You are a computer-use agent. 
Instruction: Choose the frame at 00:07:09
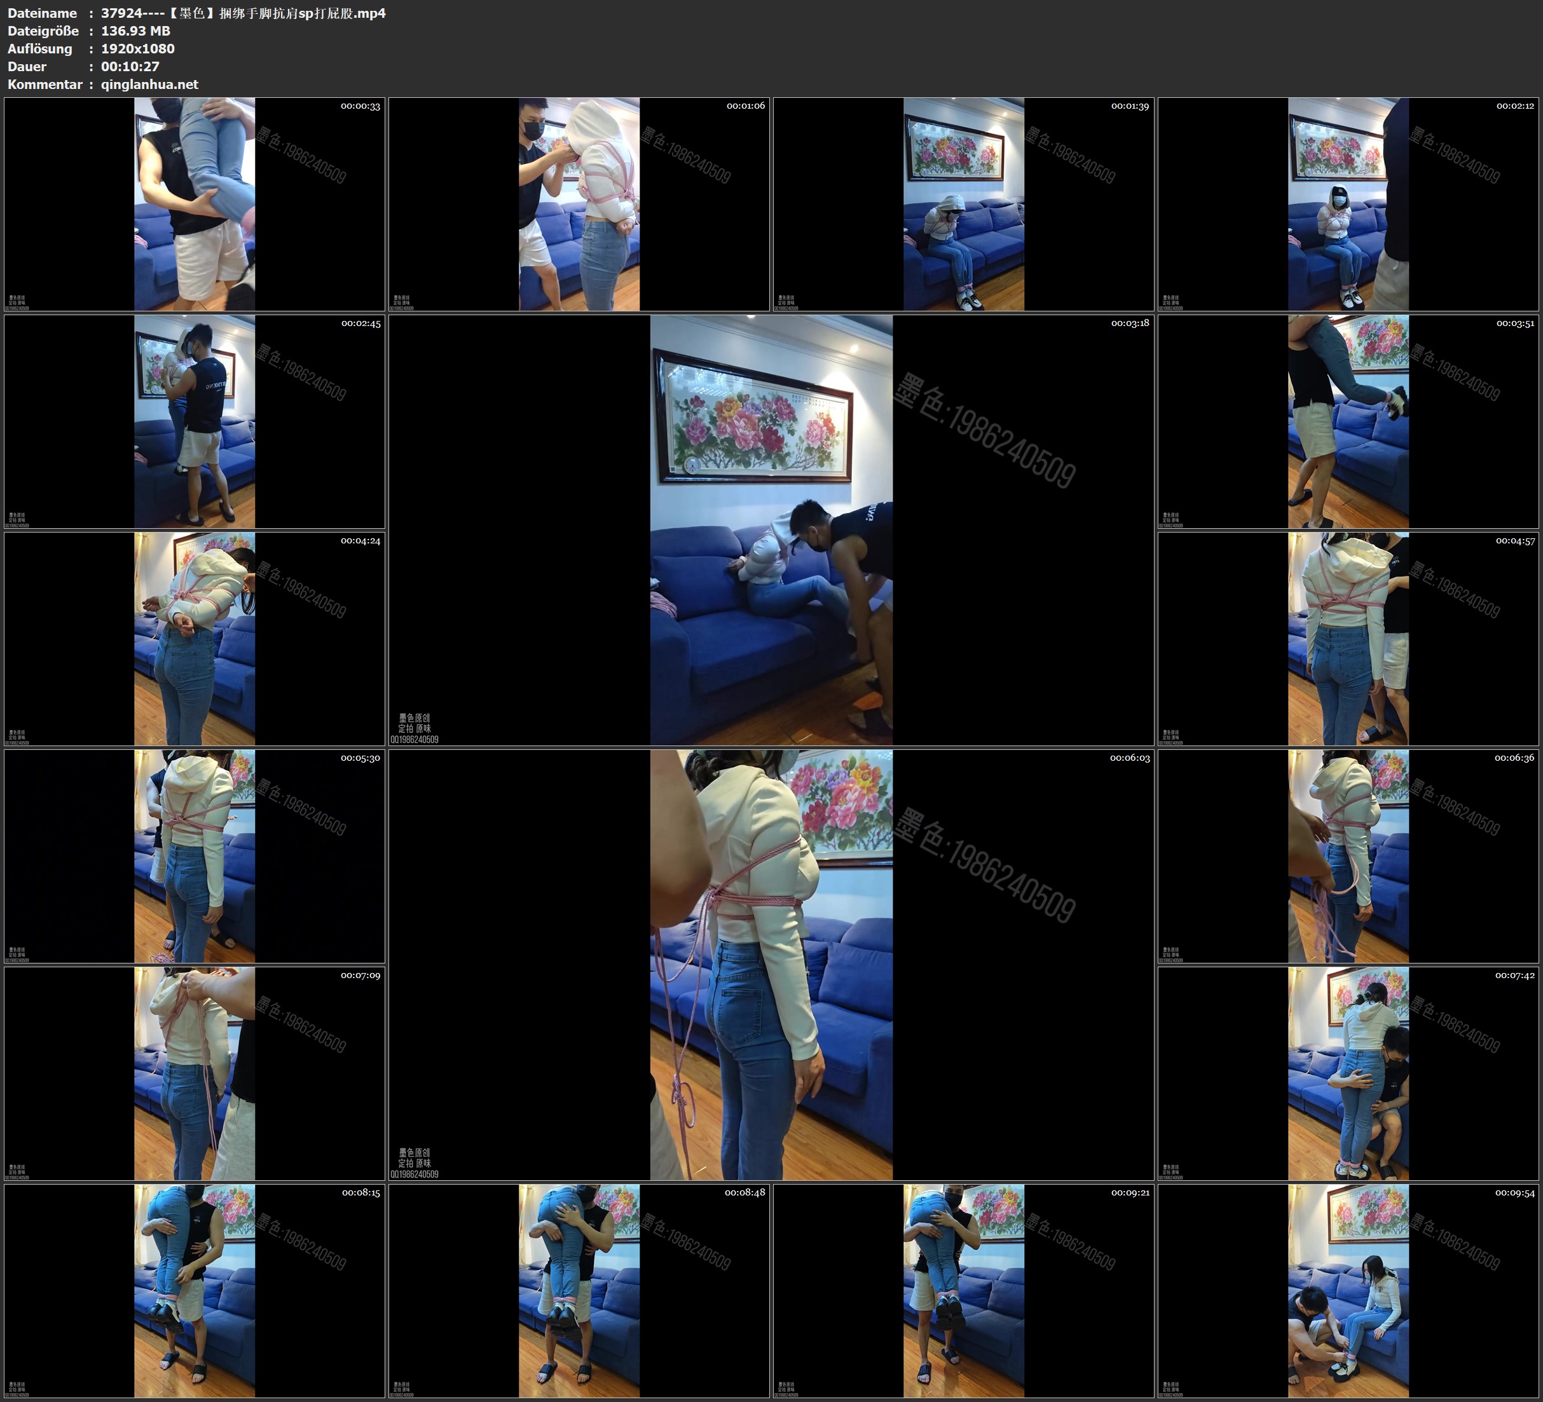(195, 1073)
